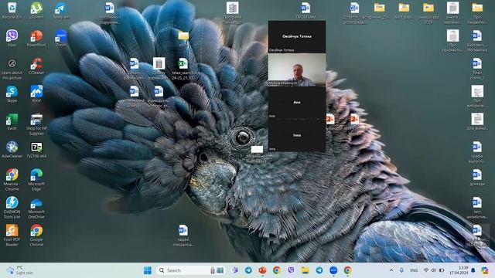The height and width of the screenshot is (278, 495).
Task: Select the 'графік відпусто...' Word document
Action: (477, 152)
